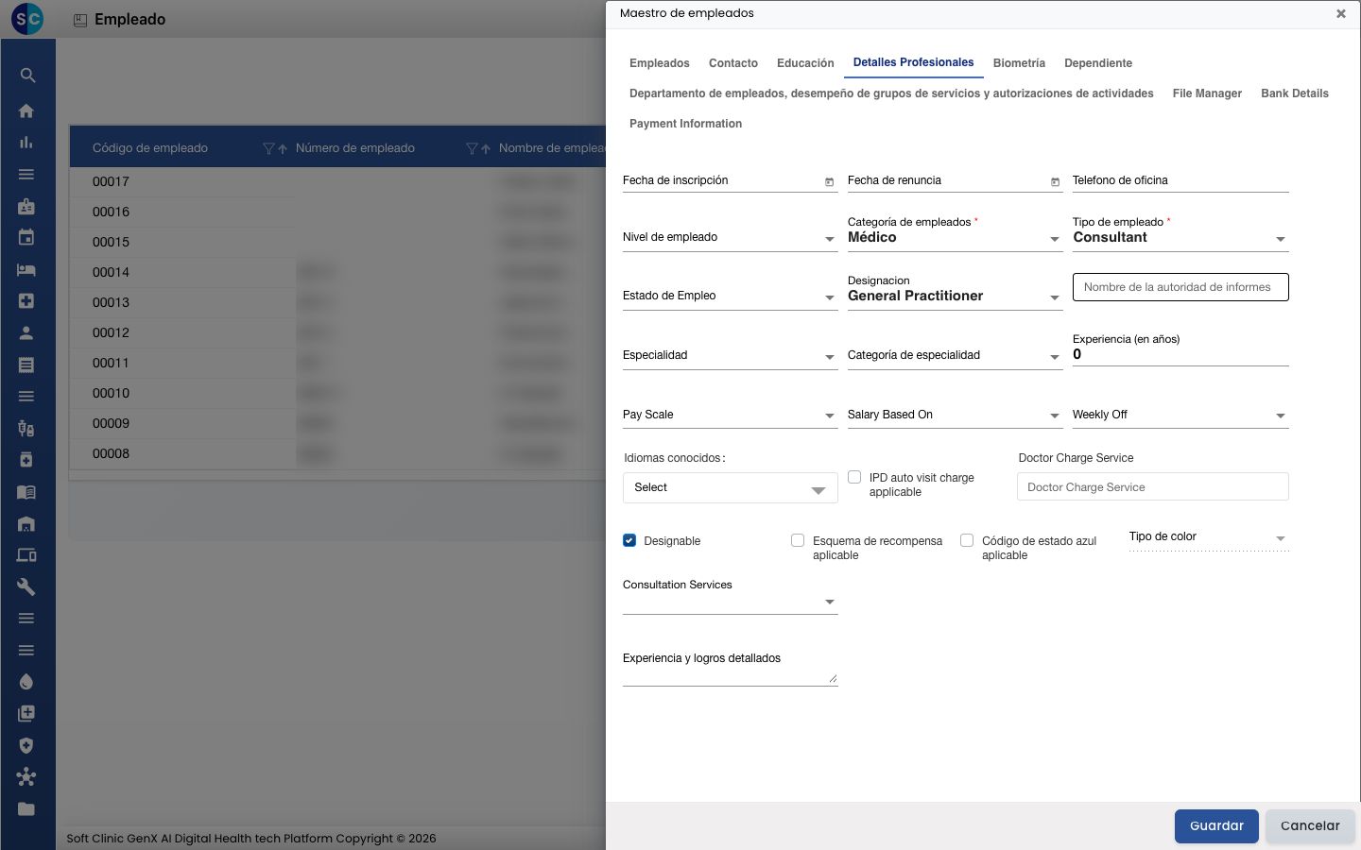This screenshot has width=1361, height=850.
Task: Open the Educación tab
Action: pos(805,63)
